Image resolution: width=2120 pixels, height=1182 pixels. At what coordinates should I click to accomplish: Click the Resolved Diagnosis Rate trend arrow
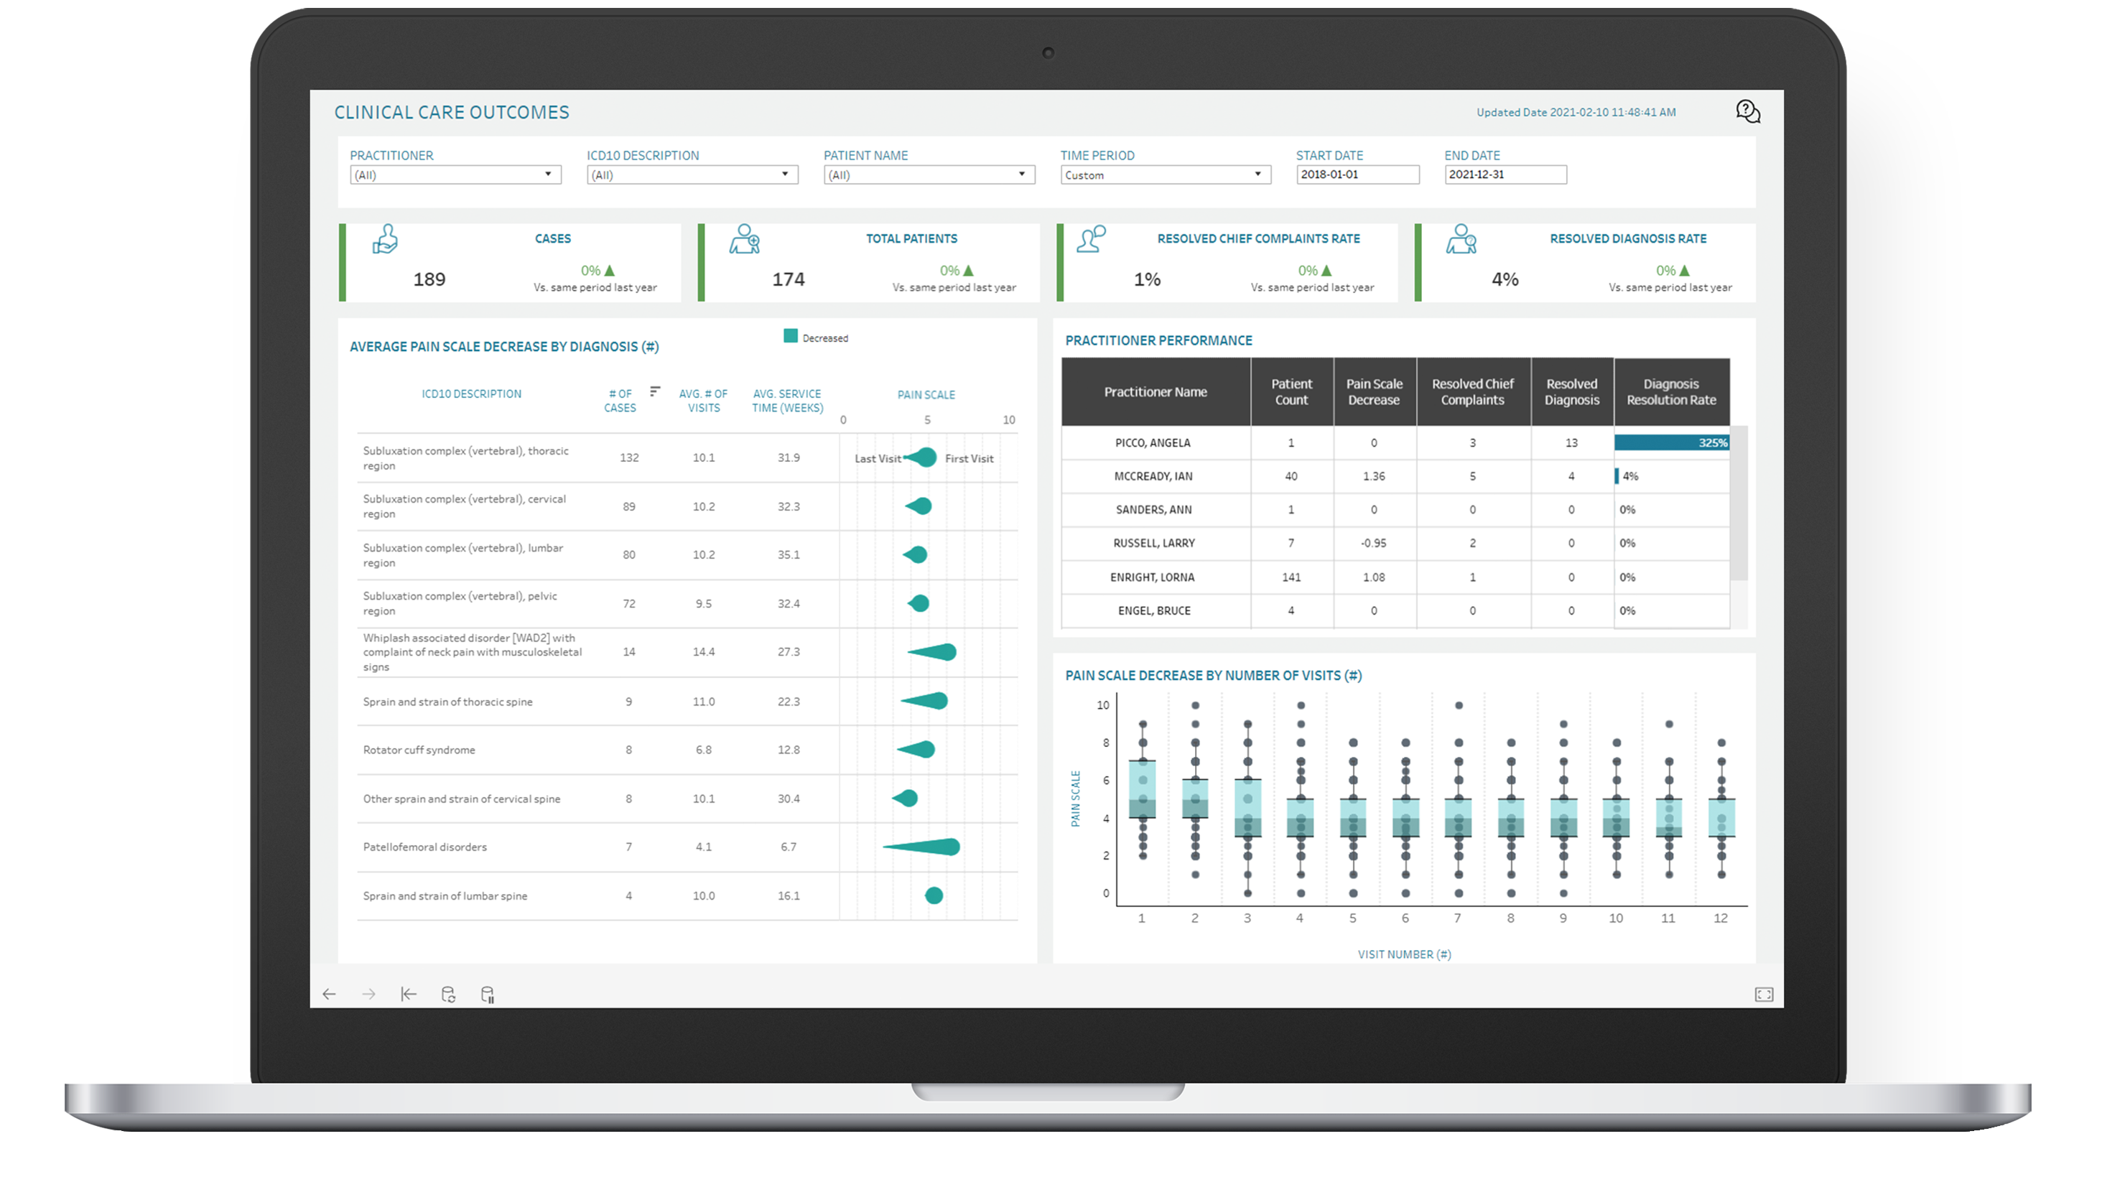pyautogui.click(x=1685, y=271)
